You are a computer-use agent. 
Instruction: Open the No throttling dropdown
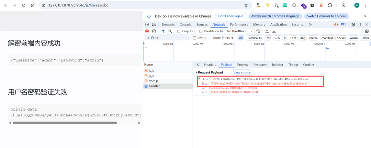(239, 31)
